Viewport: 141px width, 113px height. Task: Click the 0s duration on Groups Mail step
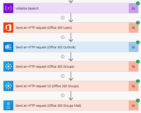133,106
